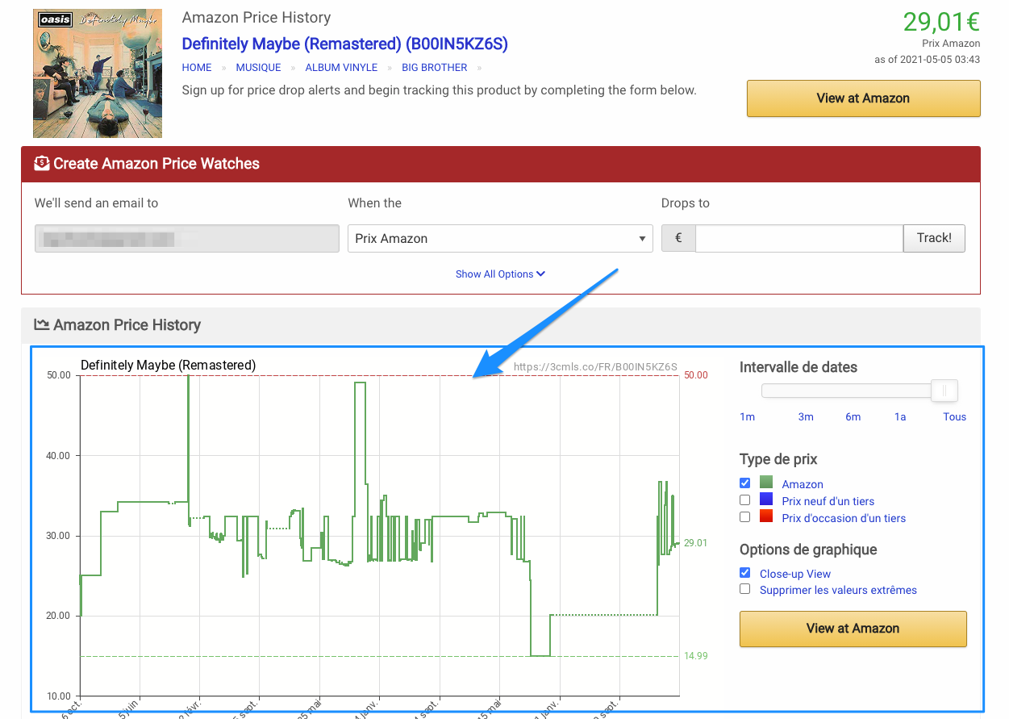
Task: Enable the Prix neuf d'un tiers checkbox
Action: [x=745, y=500]
